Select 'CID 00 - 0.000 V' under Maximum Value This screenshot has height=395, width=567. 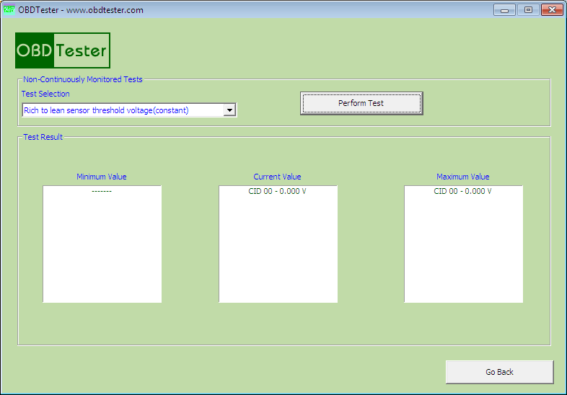462,191
